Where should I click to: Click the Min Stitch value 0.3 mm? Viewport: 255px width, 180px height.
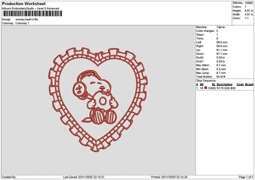[x=221, y=69]
